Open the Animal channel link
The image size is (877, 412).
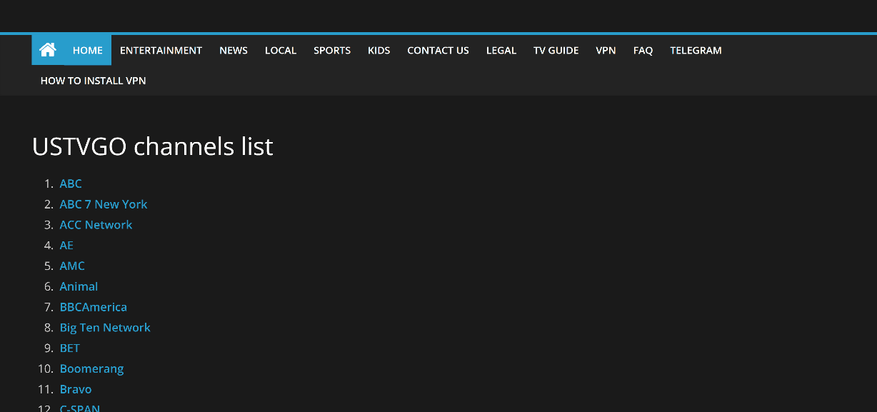point(79,286)
